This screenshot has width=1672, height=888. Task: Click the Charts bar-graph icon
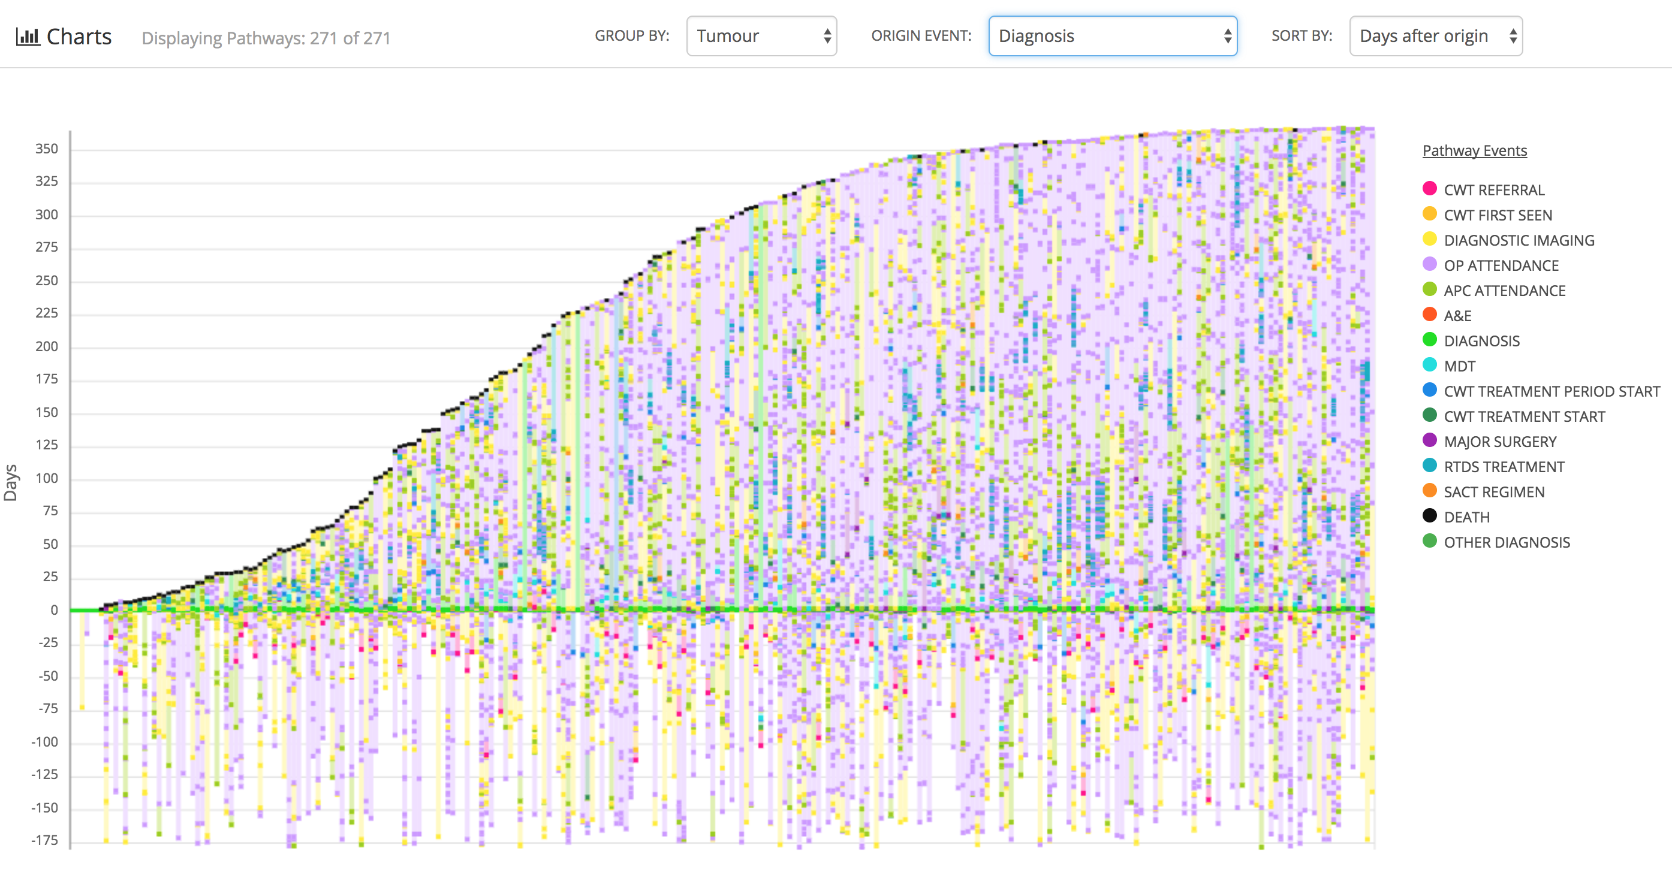coord(27,37)
